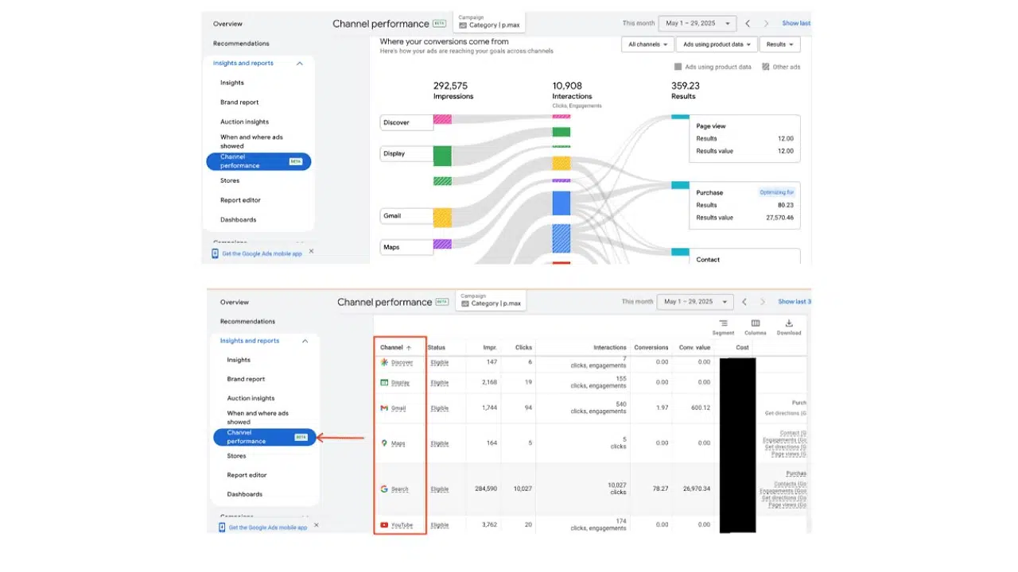The height and width of the screenshot is (572, 1018).
Task: Click the YouTube play icon in the table
Action: click(384, 525)
